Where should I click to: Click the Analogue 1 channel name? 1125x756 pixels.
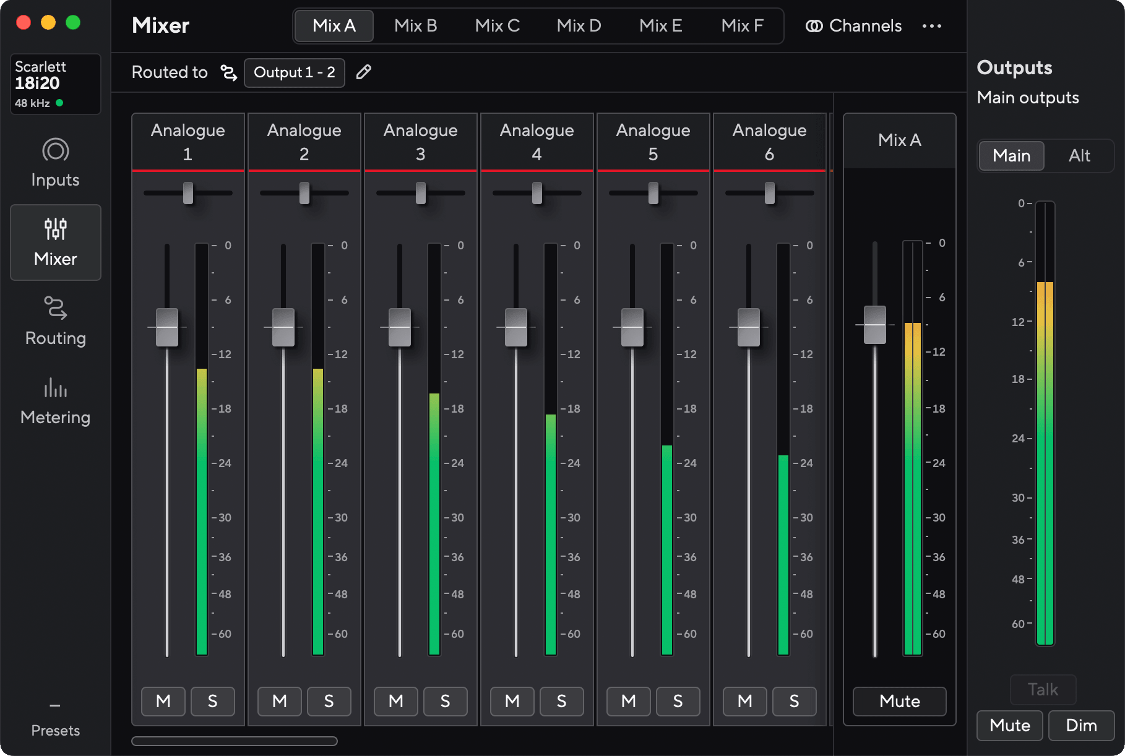pos(188,142)
